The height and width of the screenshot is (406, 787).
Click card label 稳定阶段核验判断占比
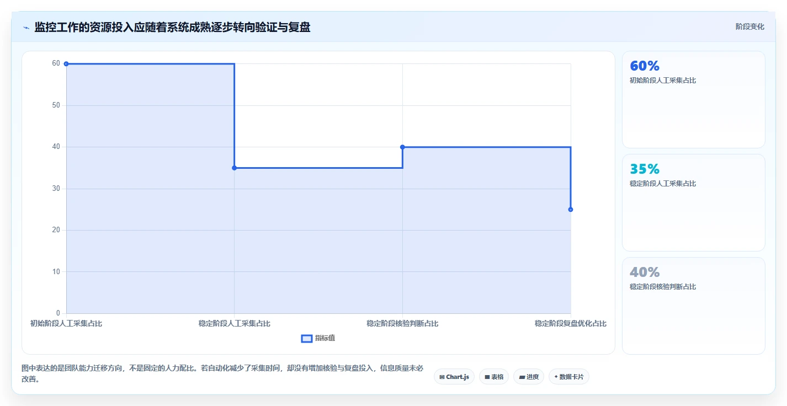click(663, 287)
